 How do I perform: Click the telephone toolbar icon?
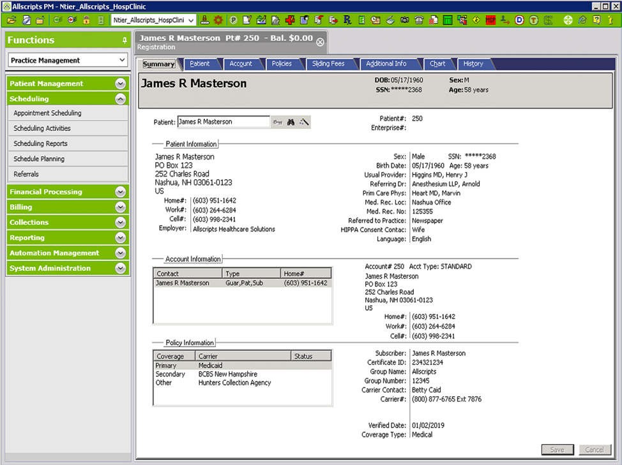pyautogui.click(x=418, y=20)
